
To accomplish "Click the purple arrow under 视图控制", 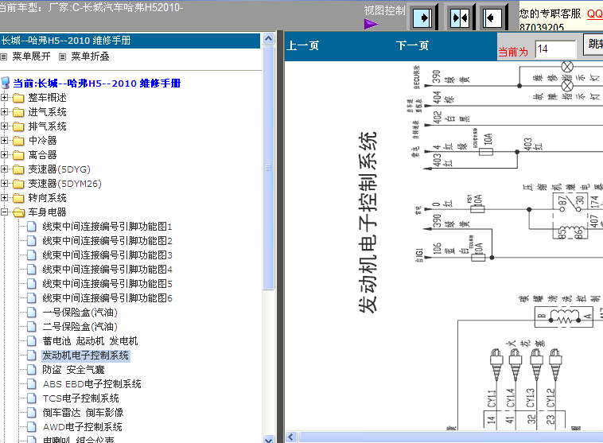I will 371,24.
